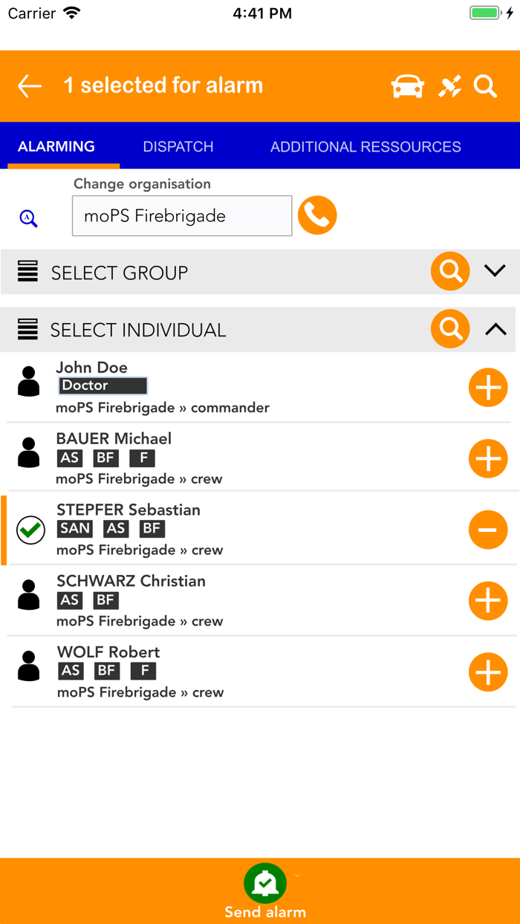Image resolution: width=520 pixels, height=924 pixels.
Task: Go back using the header arrow
Action: [29, 86]
